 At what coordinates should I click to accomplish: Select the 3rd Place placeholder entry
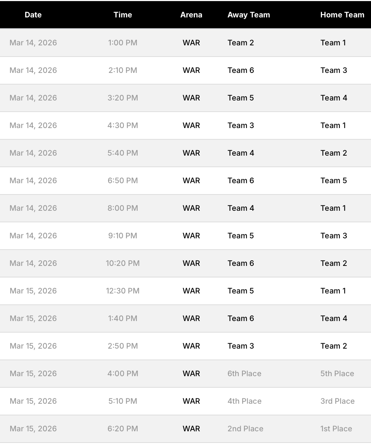pos(337,401)
